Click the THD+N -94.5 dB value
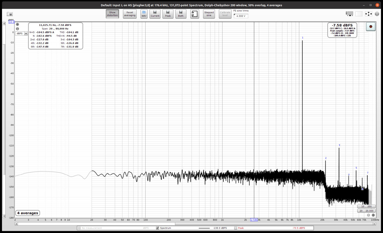The image size is (383, 233). (71, 36)
